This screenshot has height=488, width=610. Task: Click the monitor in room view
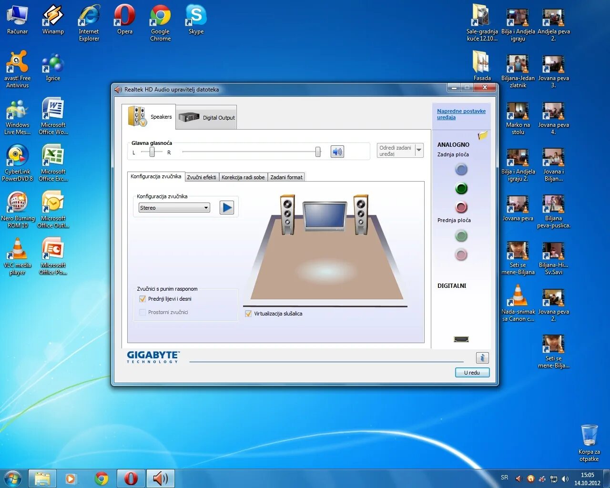[325, 216]
